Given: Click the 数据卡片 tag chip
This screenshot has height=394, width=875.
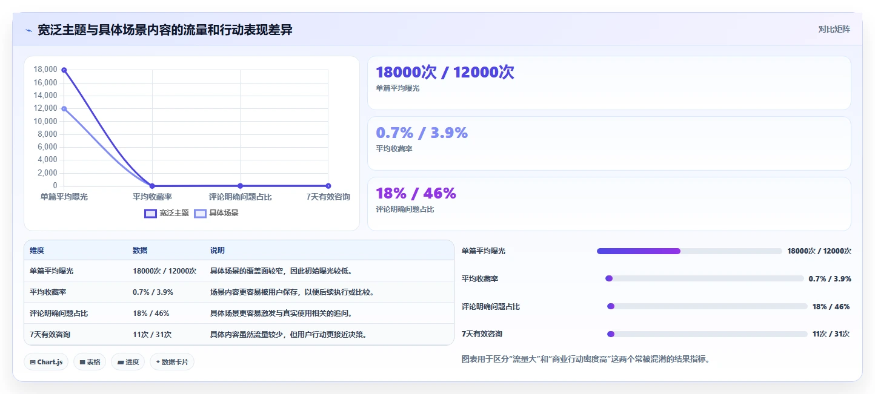Looking at the screenshot, I should pos(172,362).
